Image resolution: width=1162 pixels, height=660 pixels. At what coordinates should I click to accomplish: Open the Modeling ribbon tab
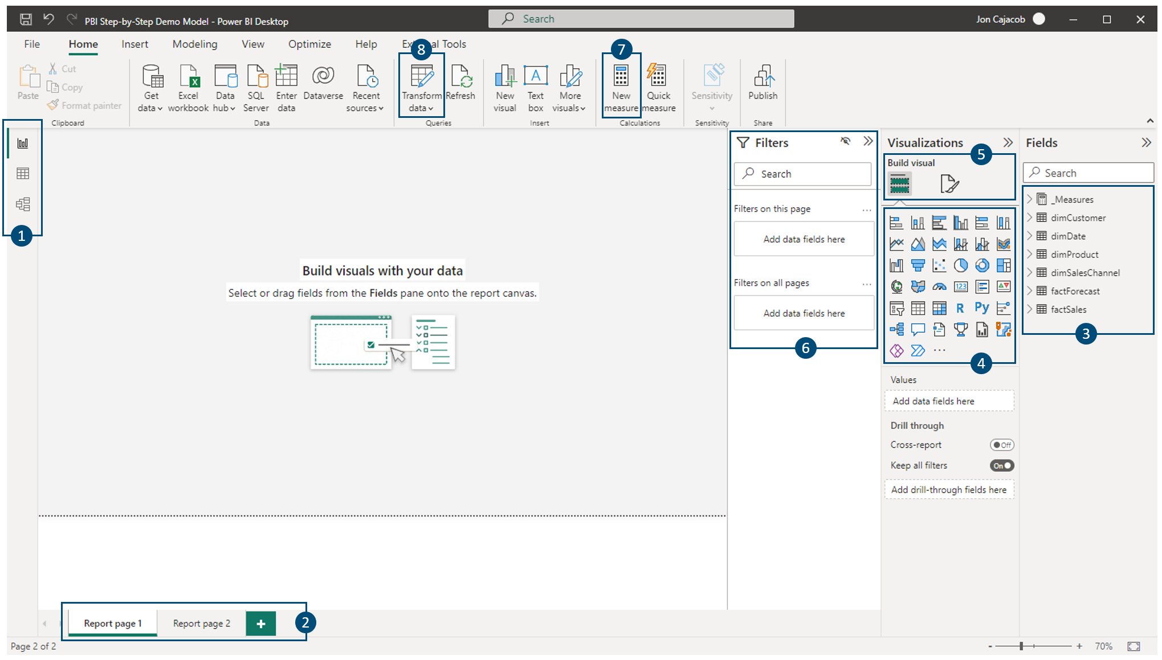pyautogui.click(x=195, y=44)
